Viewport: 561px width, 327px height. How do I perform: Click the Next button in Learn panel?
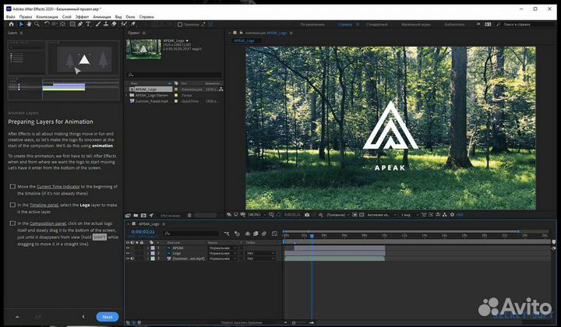point(108,317)
